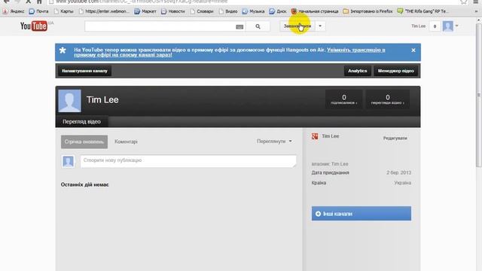Click the Tim Lee name in header
The image size is (482, 271).
[x=419, y=26]
